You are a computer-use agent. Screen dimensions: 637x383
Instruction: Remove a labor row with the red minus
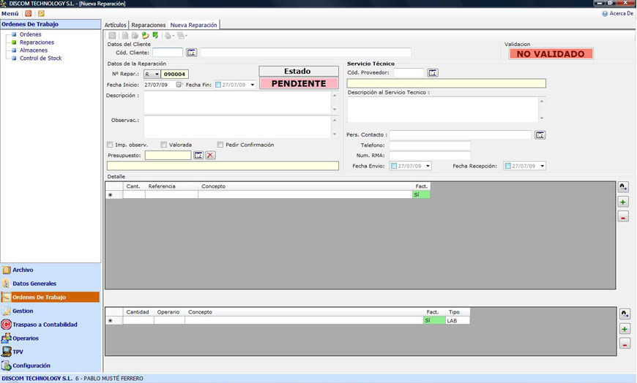point(625,344)
